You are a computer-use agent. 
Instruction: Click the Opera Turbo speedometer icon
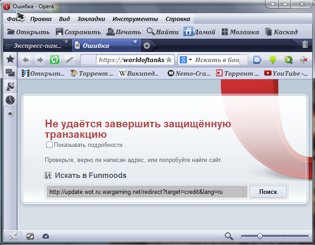click(x=46, y=236)
